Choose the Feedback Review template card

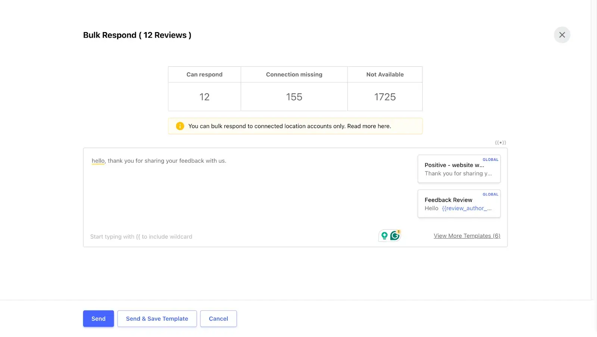click(459, 204)
